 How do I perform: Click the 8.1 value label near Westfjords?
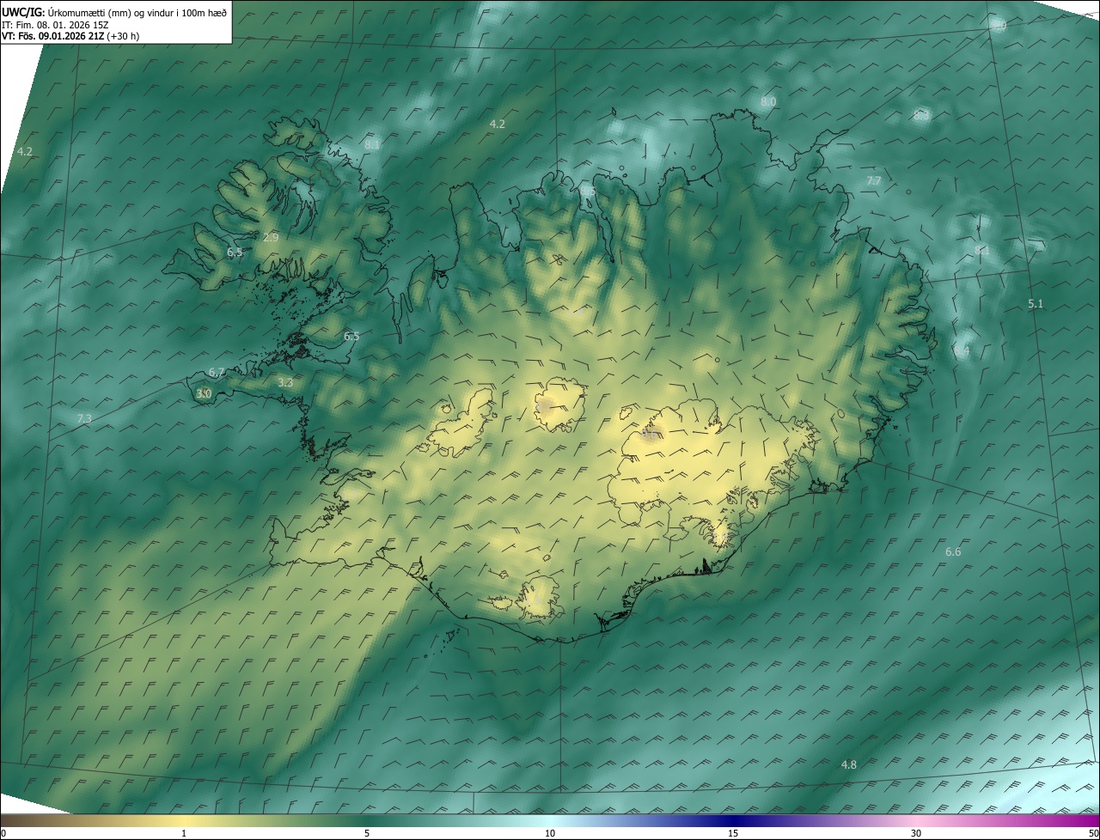[x=372, y=145]
